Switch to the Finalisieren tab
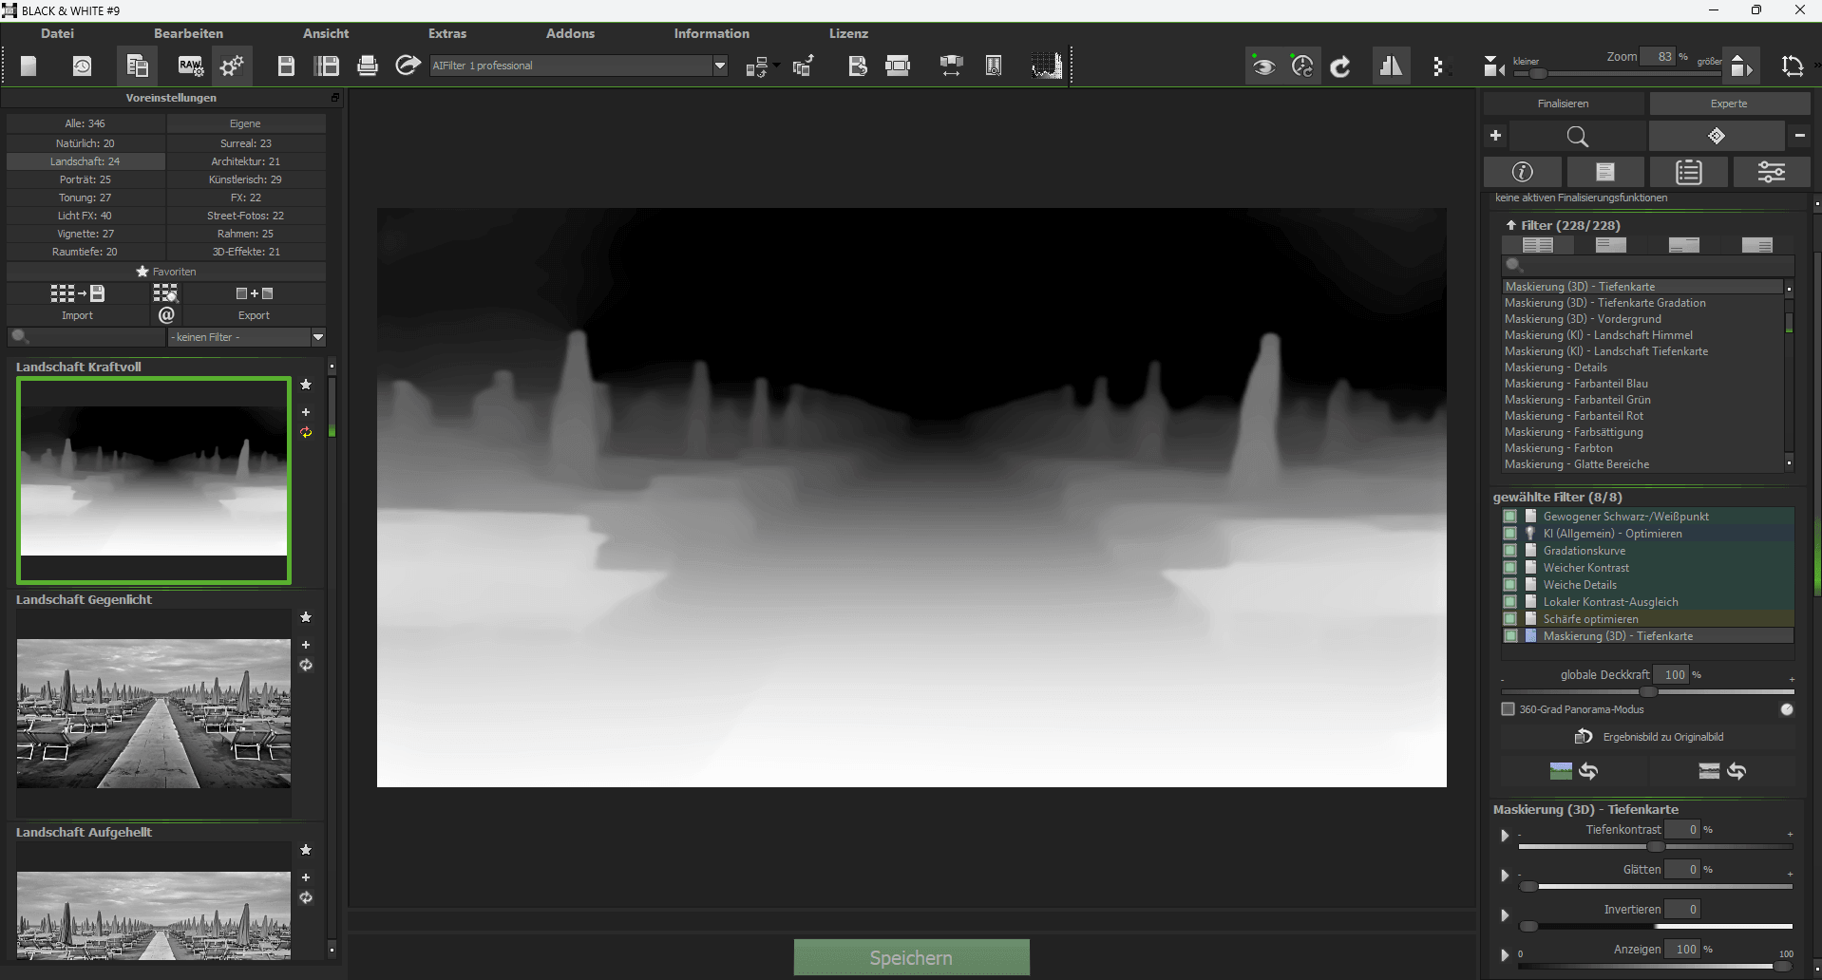The image size is (1822, 980). point(1564,104)
